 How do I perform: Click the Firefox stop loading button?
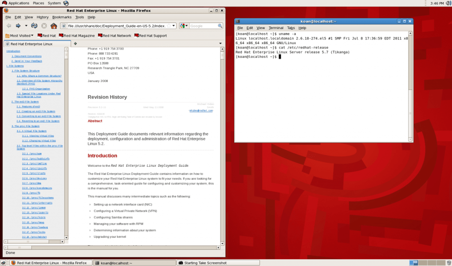pos(44,26)
